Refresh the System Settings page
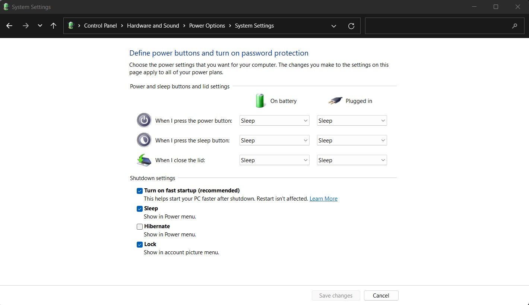Screen dimensions: 529x305 click(x=351, y=26)
